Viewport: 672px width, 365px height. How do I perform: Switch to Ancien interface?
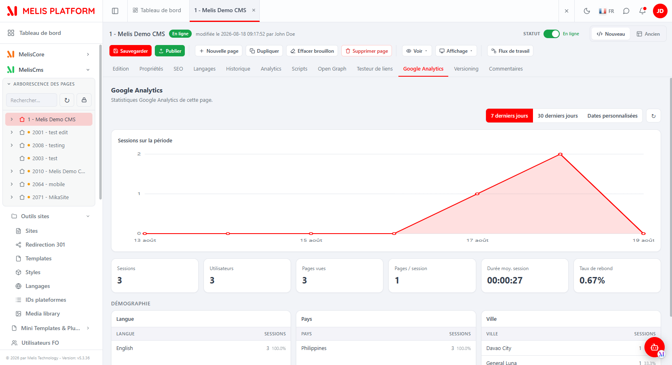648,34
